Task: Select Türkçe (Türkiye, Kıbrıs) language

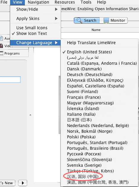Action: pyautogui.click(x=99, y=171)
